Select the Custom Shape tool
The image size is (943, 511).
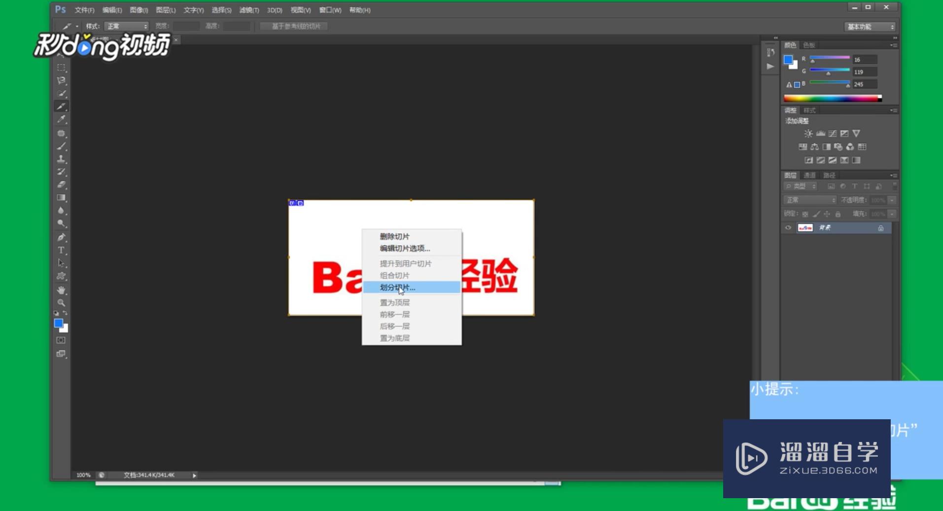point(61,276)
